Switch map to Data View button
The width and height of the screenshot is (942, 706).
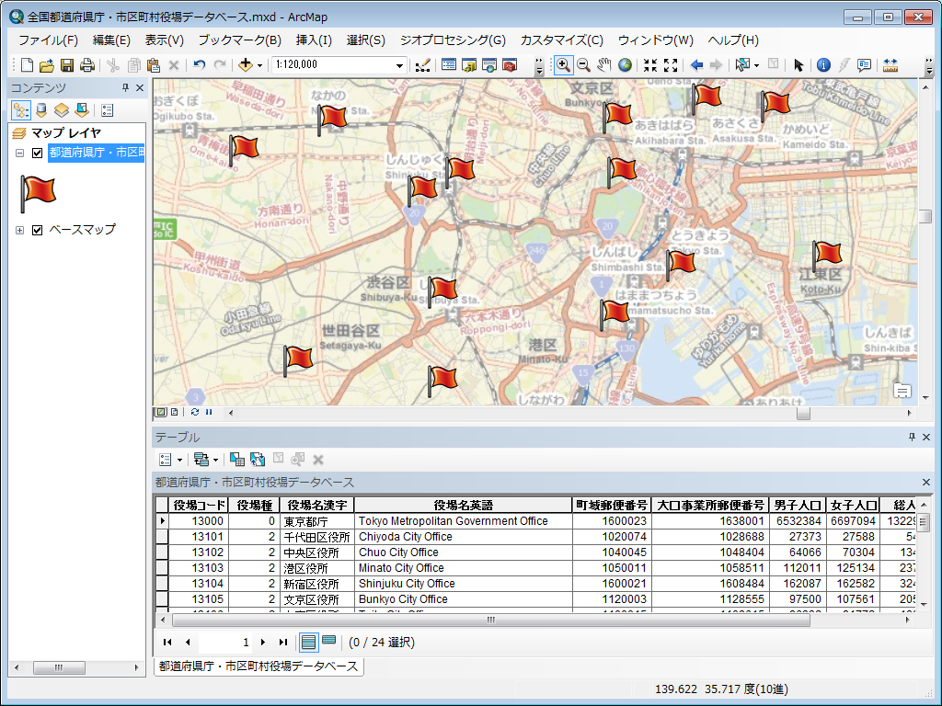click(161, 412)
